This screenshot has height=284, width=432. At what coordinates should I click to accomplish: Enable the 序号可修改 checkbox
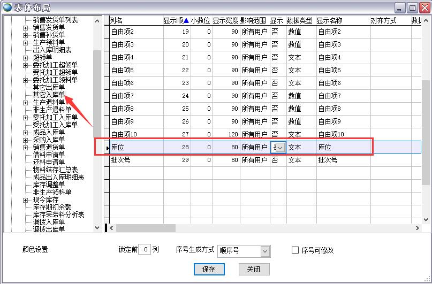point(295,250)
